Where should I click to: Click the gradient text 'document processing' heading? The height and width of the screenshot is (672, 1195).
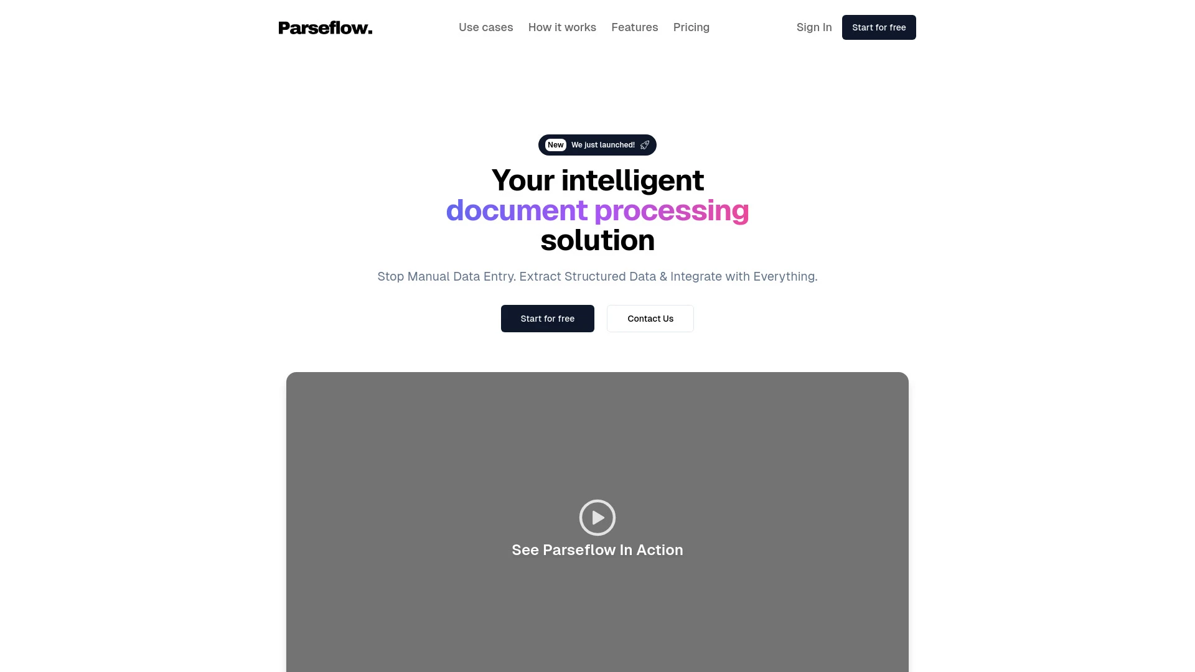pos(597,209)
